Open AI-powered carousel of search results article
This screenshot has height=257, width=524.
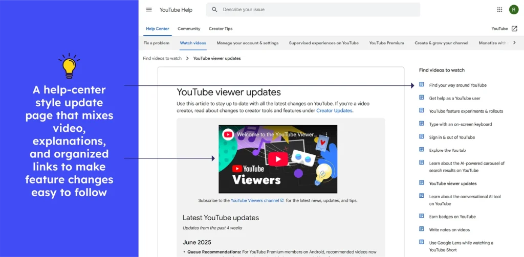467,167
